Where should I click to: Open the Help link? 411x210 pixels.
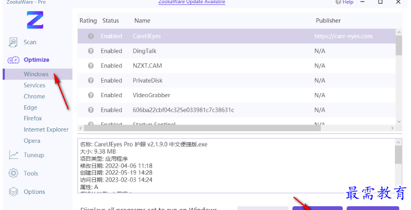pyautogui.click(x=348, y=2)
